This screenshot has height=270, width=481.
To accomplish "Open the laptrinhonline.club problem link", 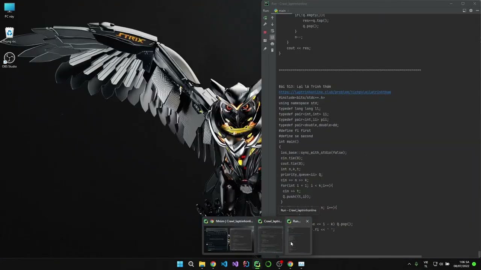I will [x=335, y=92].
